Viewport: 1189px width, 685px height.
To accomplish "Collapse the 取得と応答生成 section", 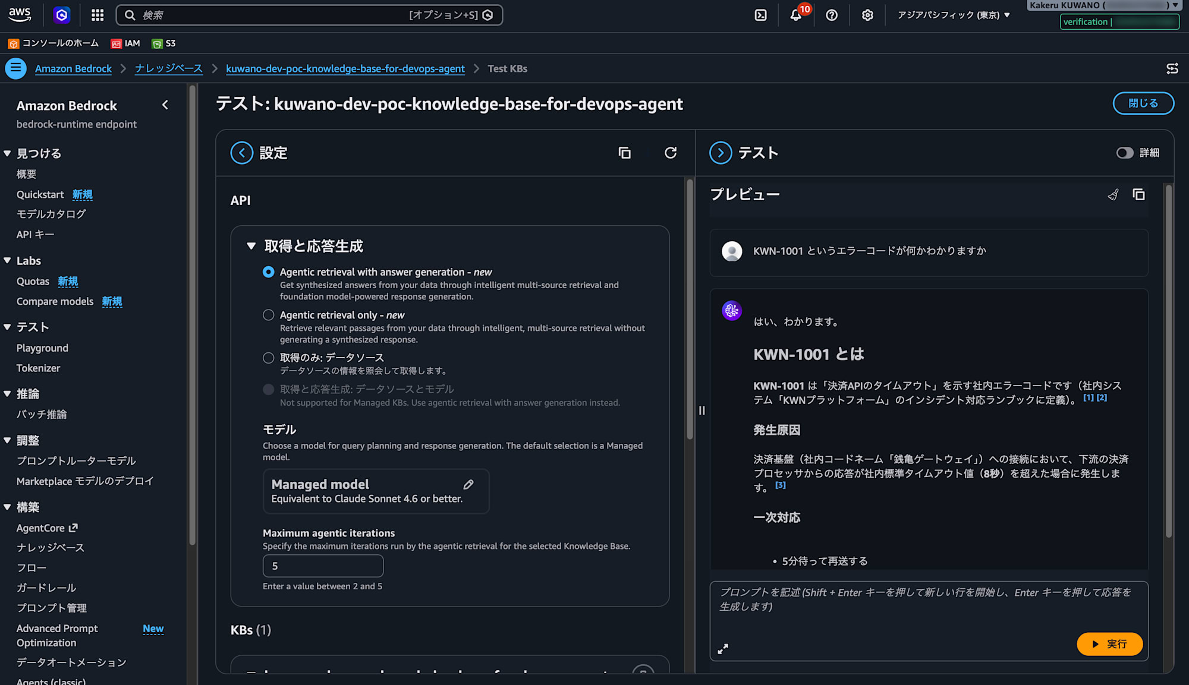I will tap(251, 246).
